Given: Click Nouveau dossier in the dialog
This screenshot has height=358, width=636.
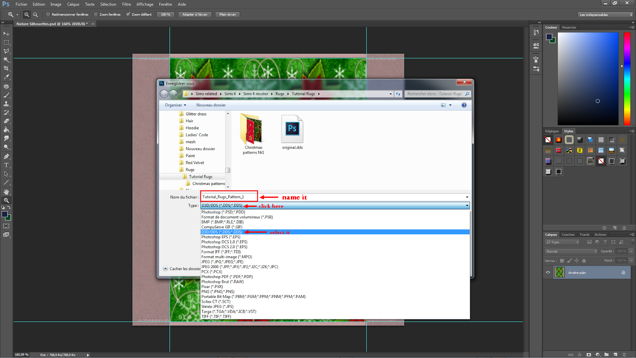Looking at the screenshot, I should pos(211,105).
